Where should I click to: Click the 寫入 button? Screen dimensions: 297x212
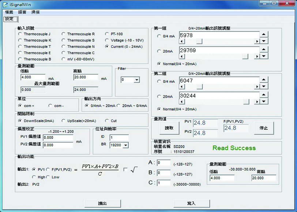[192, 204]
